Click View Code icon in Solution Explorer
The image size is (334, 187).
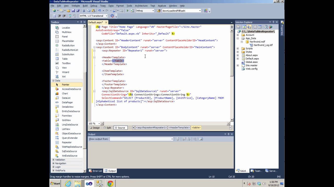(255, 27)
